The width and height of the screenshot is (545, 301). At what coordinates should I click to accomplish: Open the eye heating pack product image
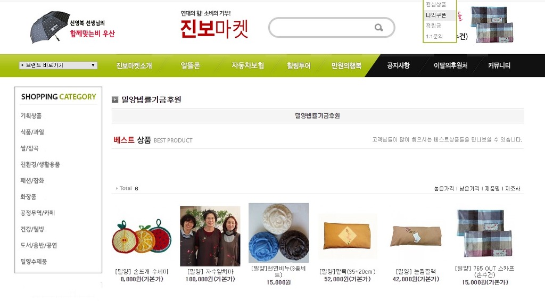point(416,236)
